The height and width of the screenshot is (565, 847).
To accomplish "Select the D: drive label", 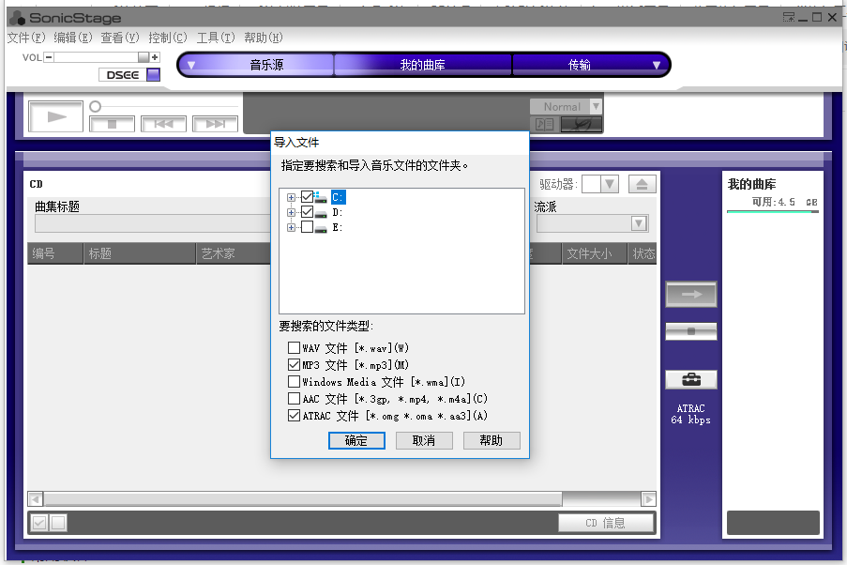I will pyautogui.click(x=338, y=212).
